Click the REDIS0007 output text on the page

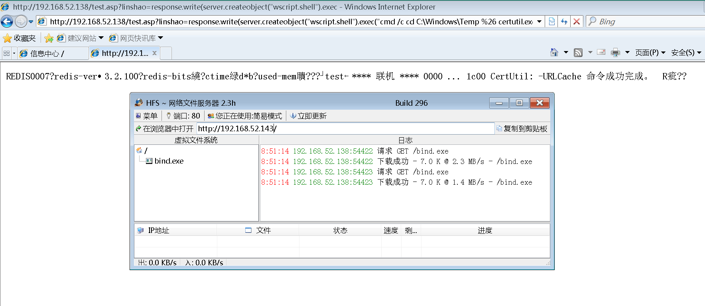click(346, 76)
